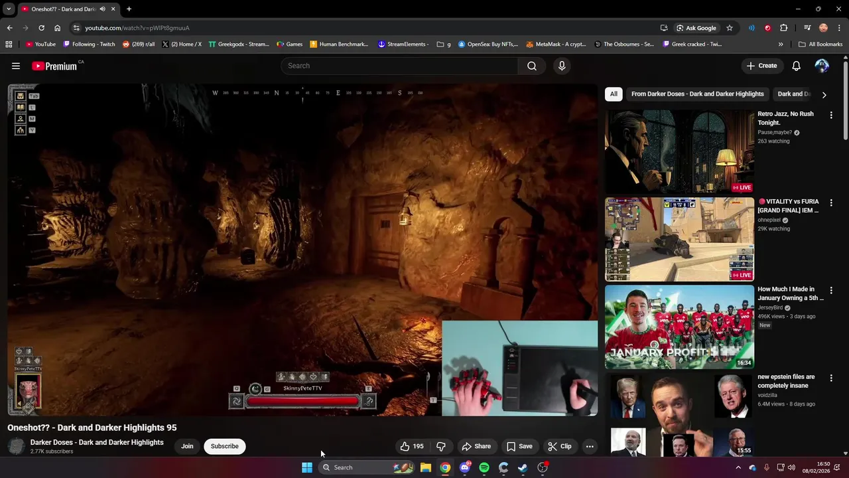
Task: Click the ohnepixel channel name
Action: point(769,220)
